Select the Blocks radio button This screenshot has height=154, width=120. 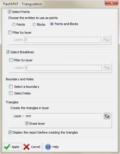[x=34, y=24]
